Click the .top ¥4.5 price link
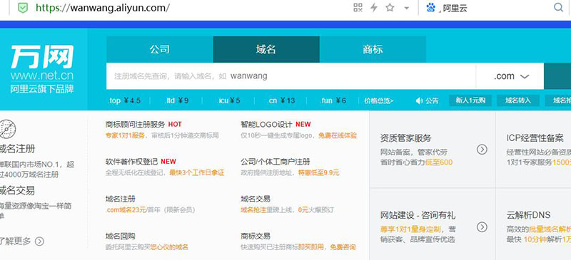Viewport: 571px width, 260px height. (123, 100)
